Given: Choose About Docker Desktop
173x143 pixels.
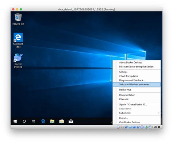Looking at the screenshot, I should pos(137,62).
